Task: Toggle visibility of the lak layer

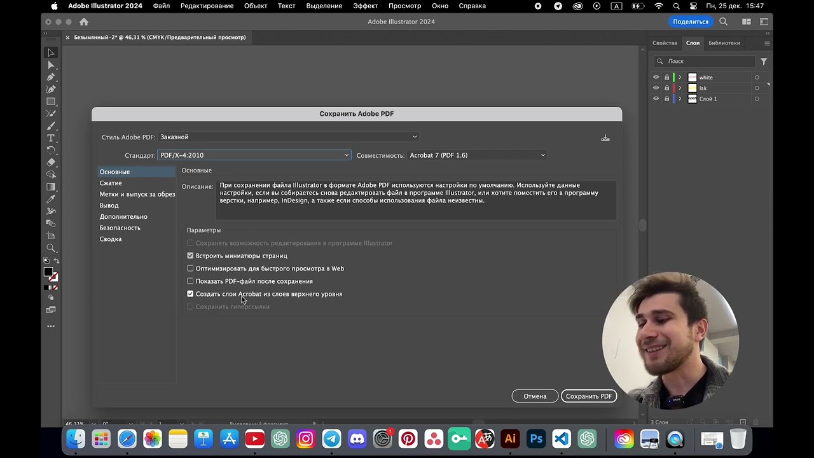Action: (656, 88)
